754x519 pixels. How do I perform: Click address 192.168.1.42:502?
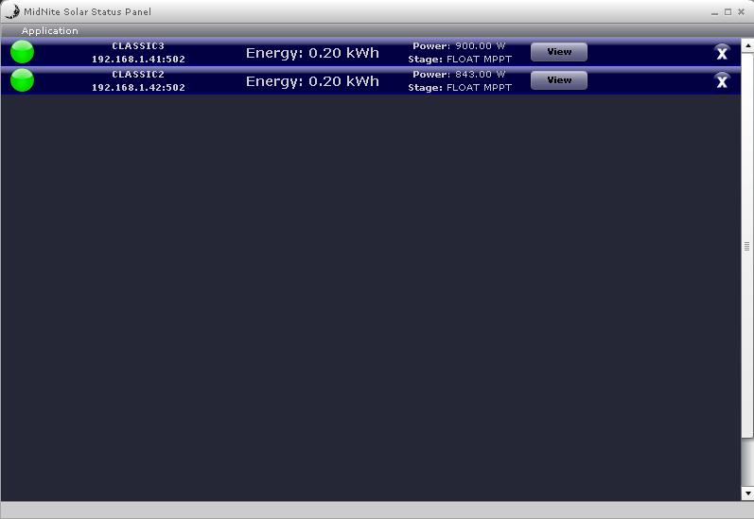[x=138, y=88]
